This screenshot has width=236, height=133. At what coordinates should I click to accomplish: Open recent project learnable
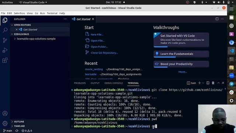(x=91, y=74)
